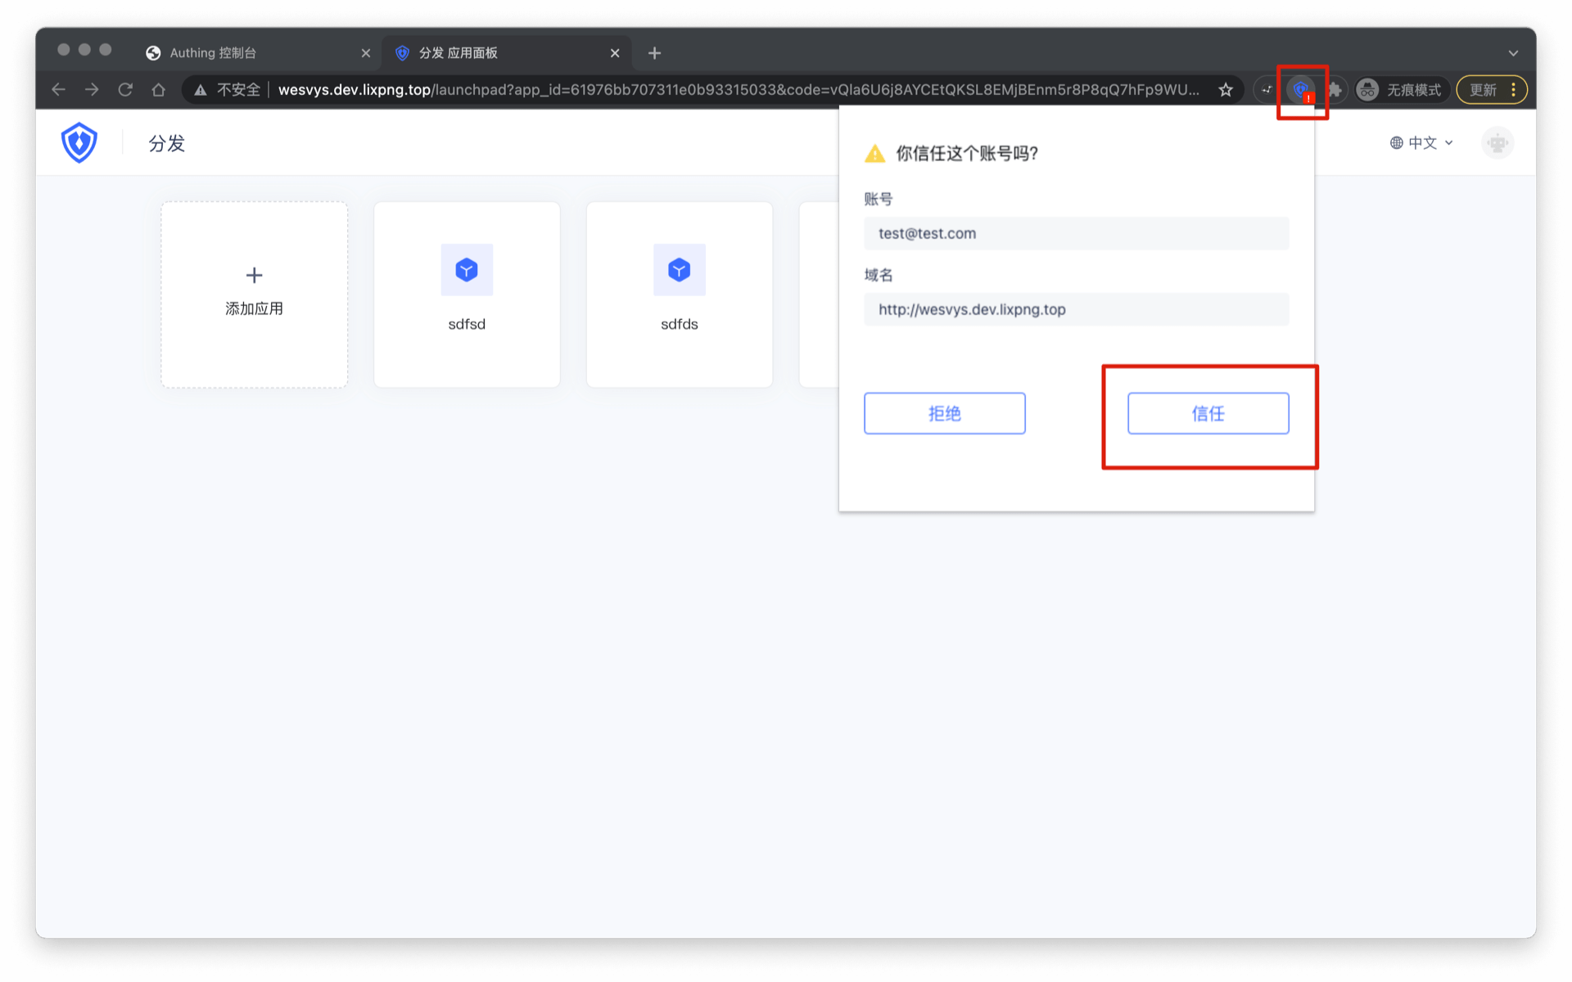This screenshot has height=982, width=1572.
Task: Open user avatar menu at top right
Action: coord(1497,143)
